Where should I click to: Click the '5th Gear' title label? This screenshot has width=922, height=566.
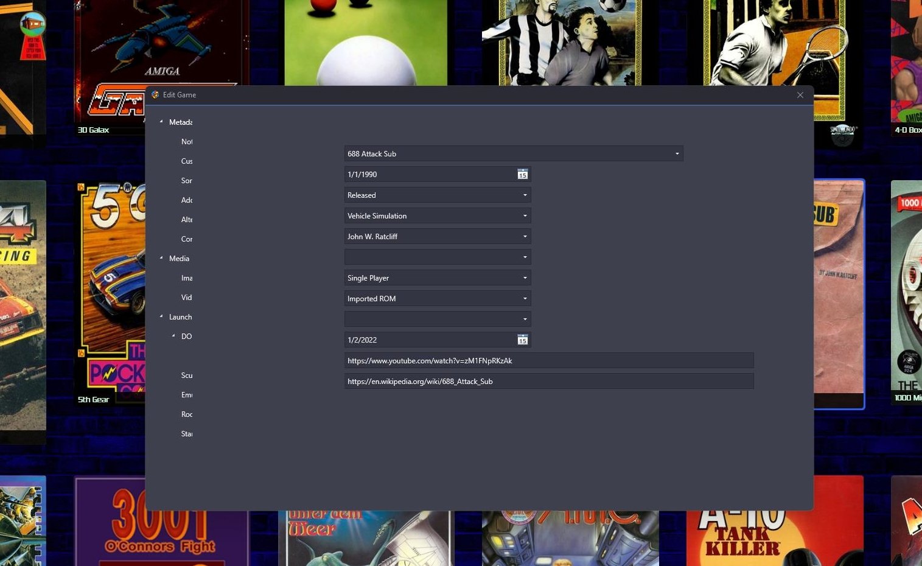pyautogui.click(x=93, y=399)
